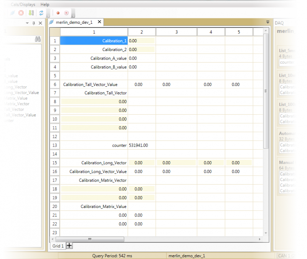Open the left panel options dropdown arrow
Screen dimensions: 307x259
pyautogui.click(x=27, y=23)
